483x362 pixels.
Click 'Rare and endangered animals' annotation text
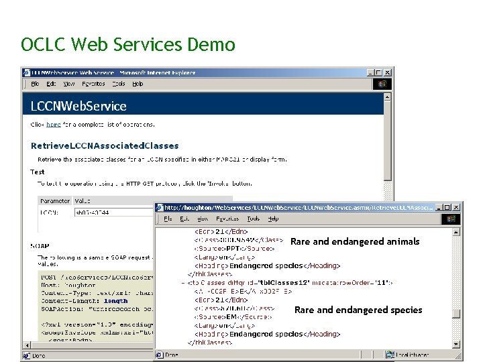(x=355, y=241)
